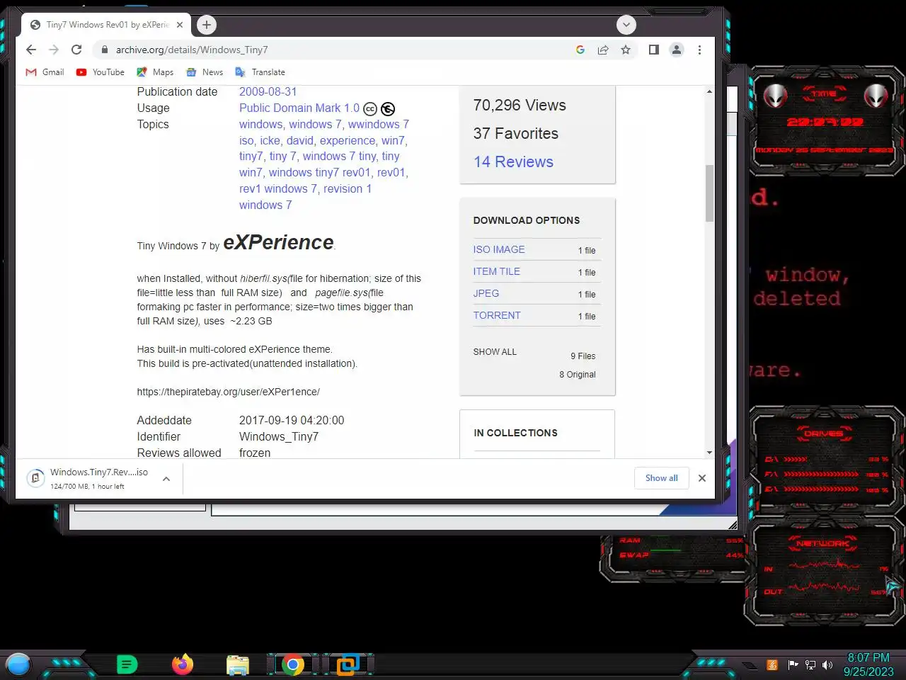Image resolution: width=906 pixels, height=680 pixels.
Task: Open the network tray icon
Action: pos(810,665)
